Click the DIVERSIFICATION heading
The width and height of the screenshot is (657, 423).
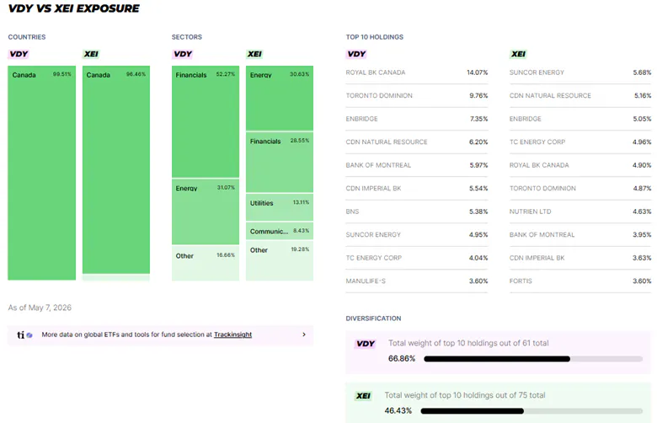click(373, 319)
